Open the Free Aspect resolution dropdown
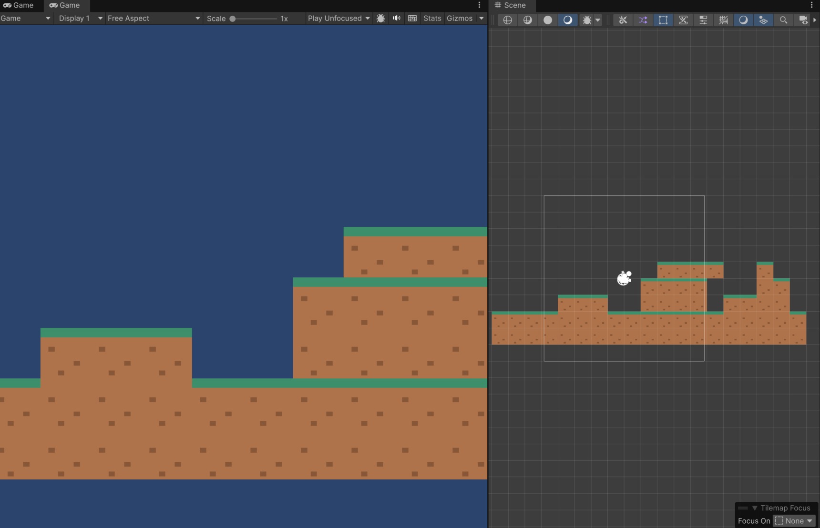 click(x=154, y=18)
